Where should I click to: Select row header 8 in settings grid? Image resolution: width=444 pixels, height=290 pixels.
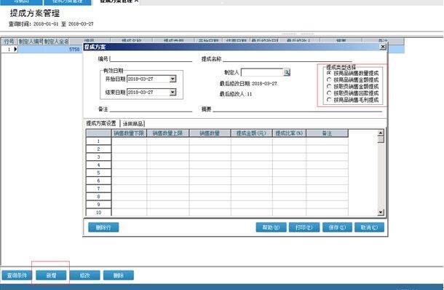[98, 197]
